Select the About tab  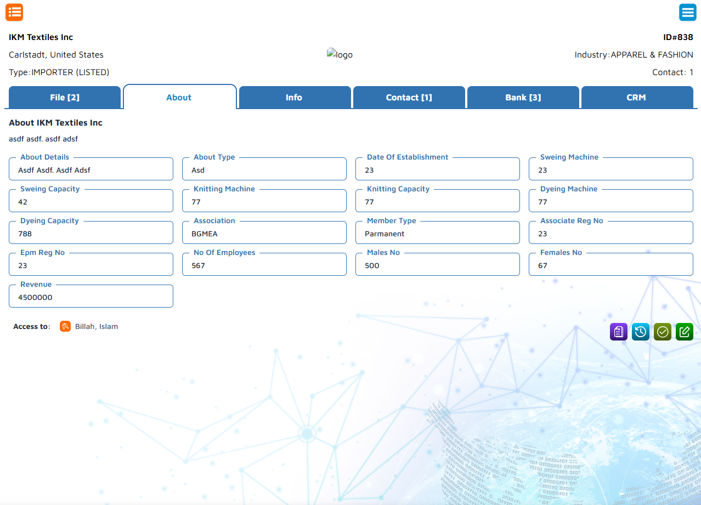179,97
